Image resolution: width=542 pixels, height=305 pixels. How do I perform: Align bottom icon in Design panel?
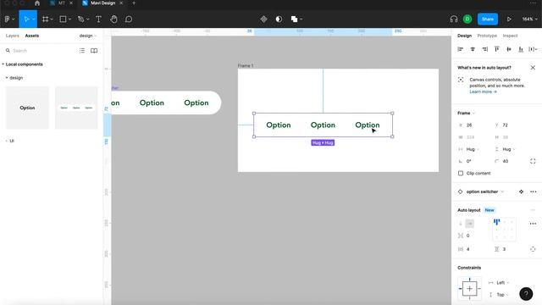click(521, 49)
